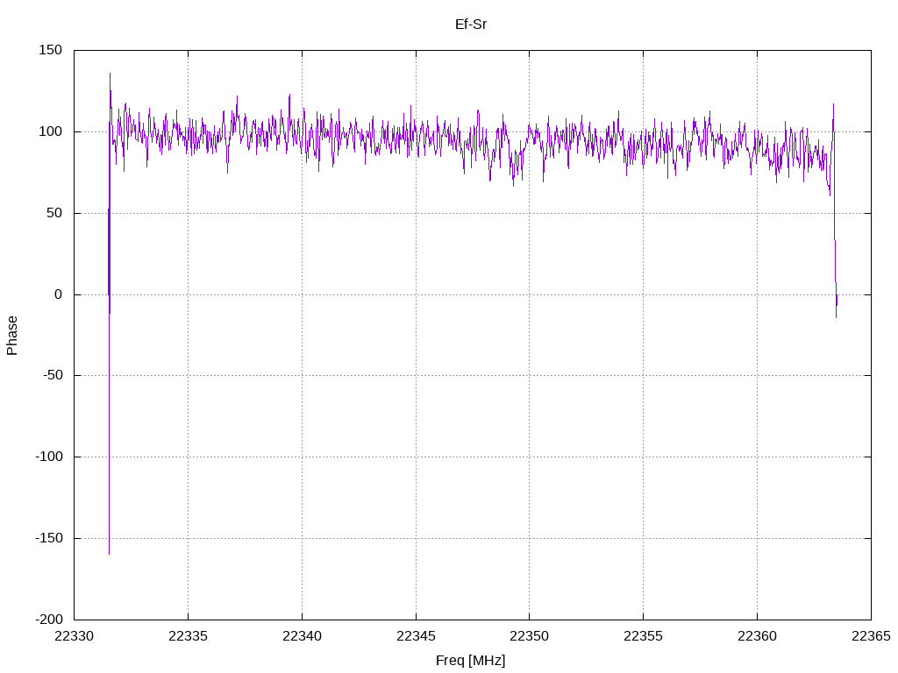Viewport: 898px width, 673px height.
Task: Click the x-axis tick label "22330"
Action: click(x=75, y=636)
